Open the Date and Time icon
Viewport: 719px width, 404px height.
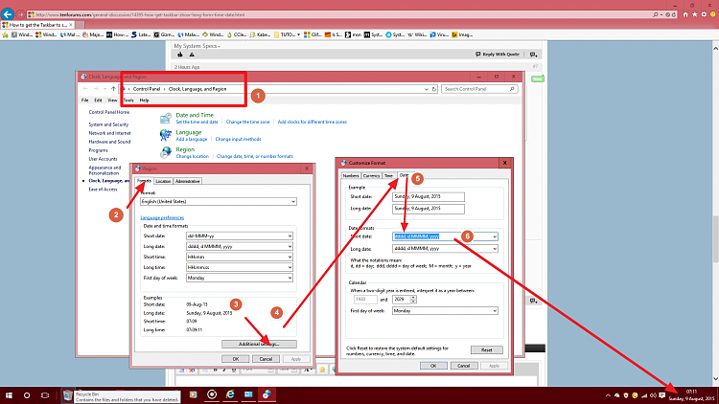(166, 117)
